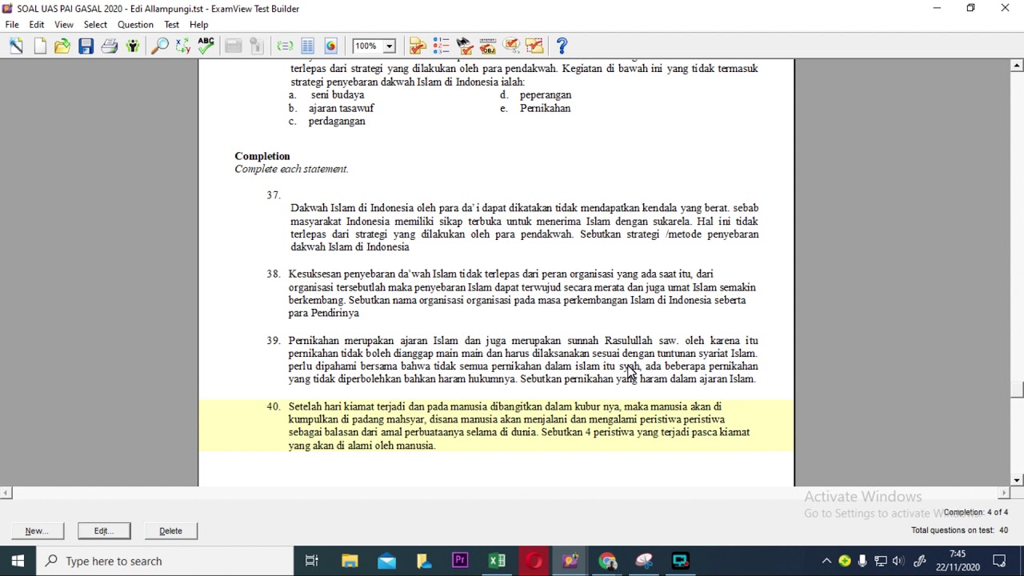Image resolution: width=1024 pixels, height=576 pixels.
Task: Show hidden system tray icons
Action: tap(826, 561)
